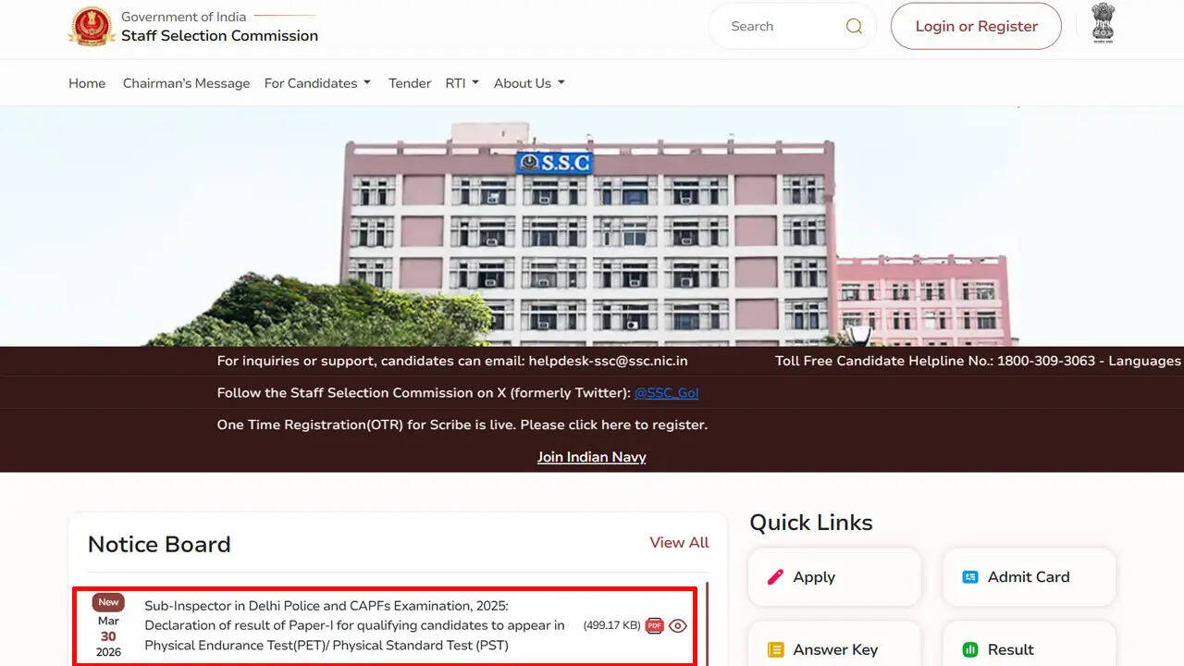The width and height of the screenshot is (1184, 666).
Task: Click the Join Indian Navy link
Action: (591, 456)
